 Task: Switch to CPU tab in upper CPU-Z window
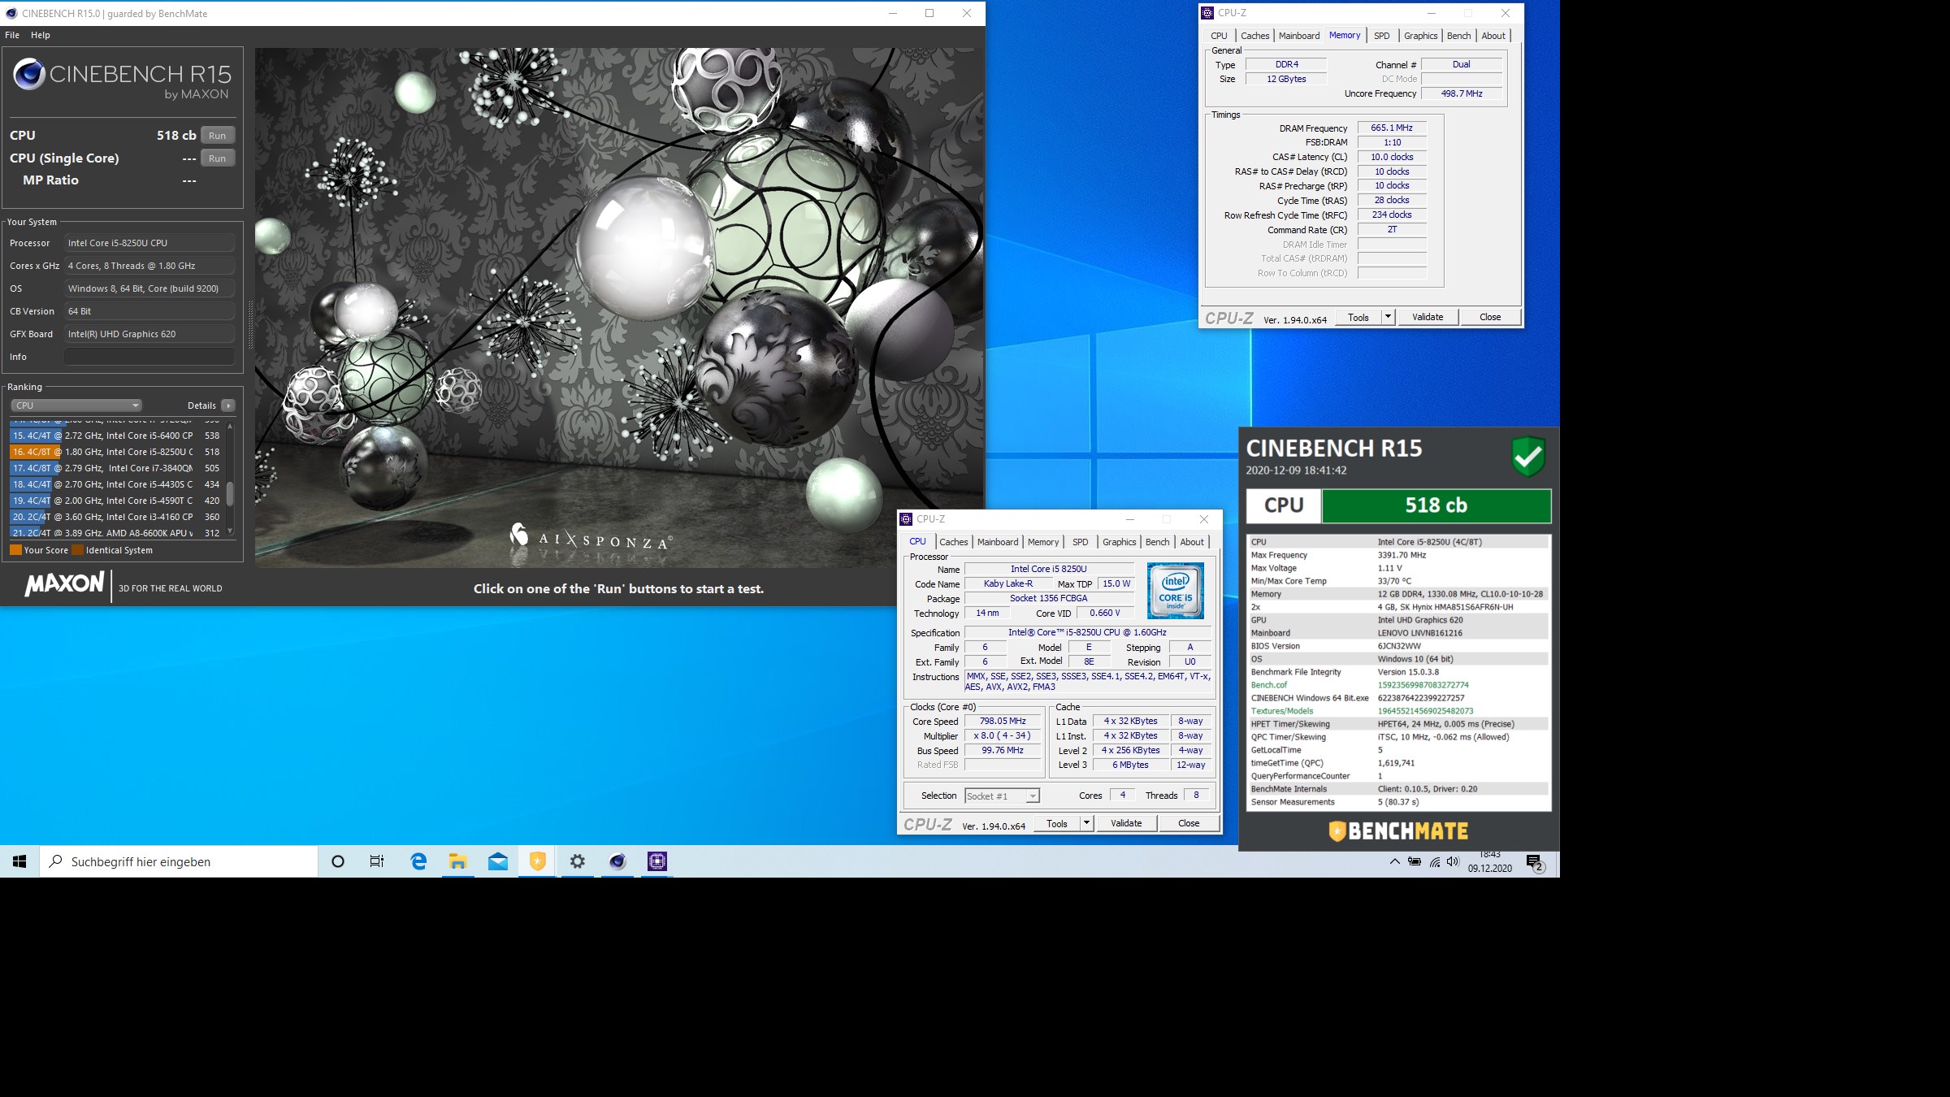[1219, 36]
